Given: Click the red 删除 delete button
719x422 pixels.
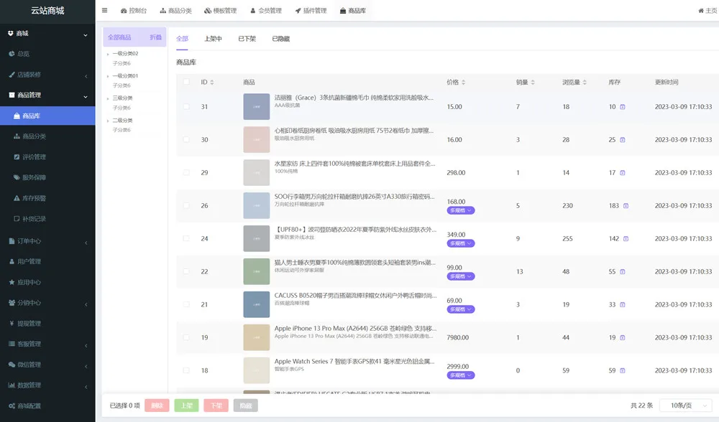Looking at the screenshot, I should pos(157,405).
